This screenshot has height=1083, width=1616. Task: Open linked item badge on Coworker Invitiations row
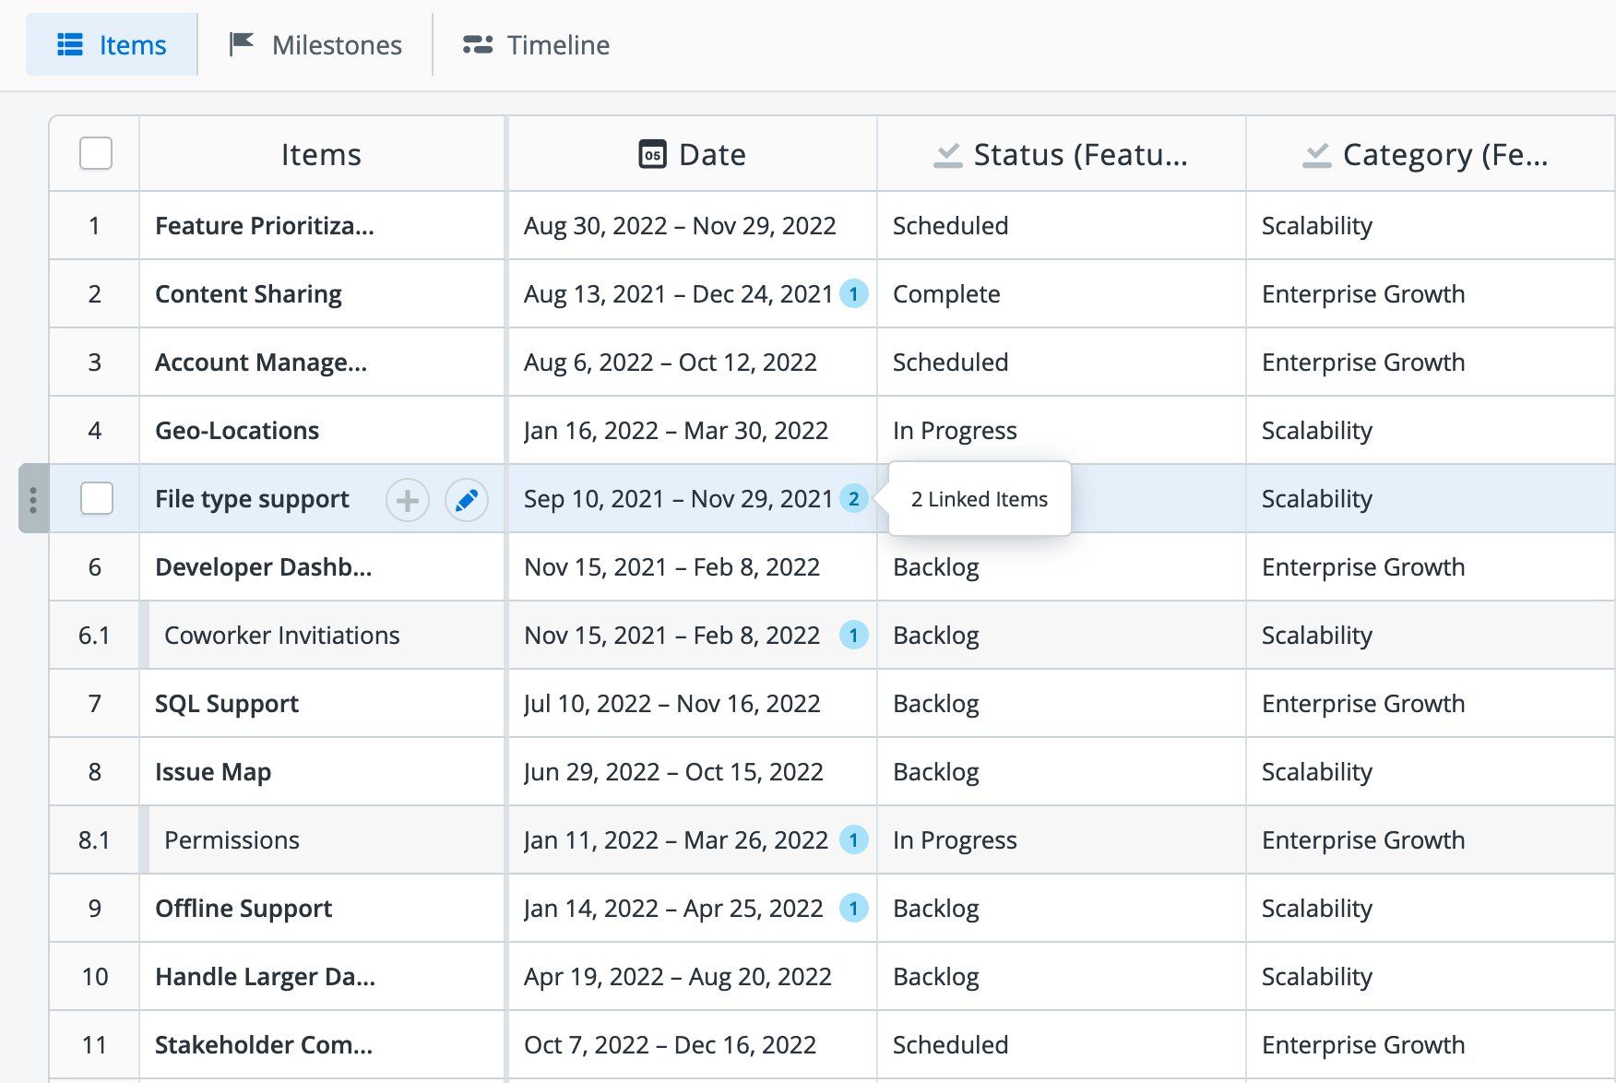pyautogui.click(x=853, y=636)
